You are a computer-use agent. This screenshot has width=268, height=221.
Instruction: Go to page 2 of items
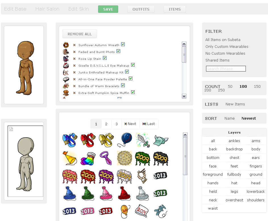106,124
